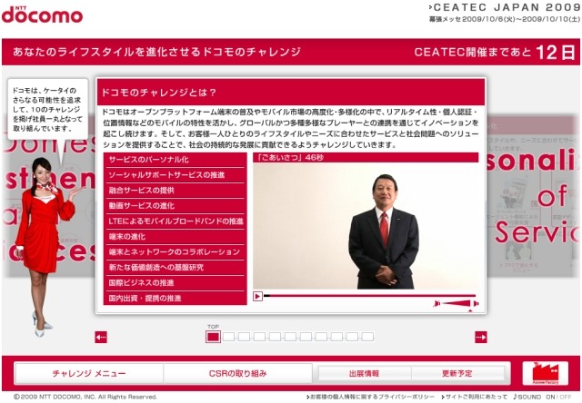Click 更新予定 button
The image size is (582, 403).
coord(457,373)
